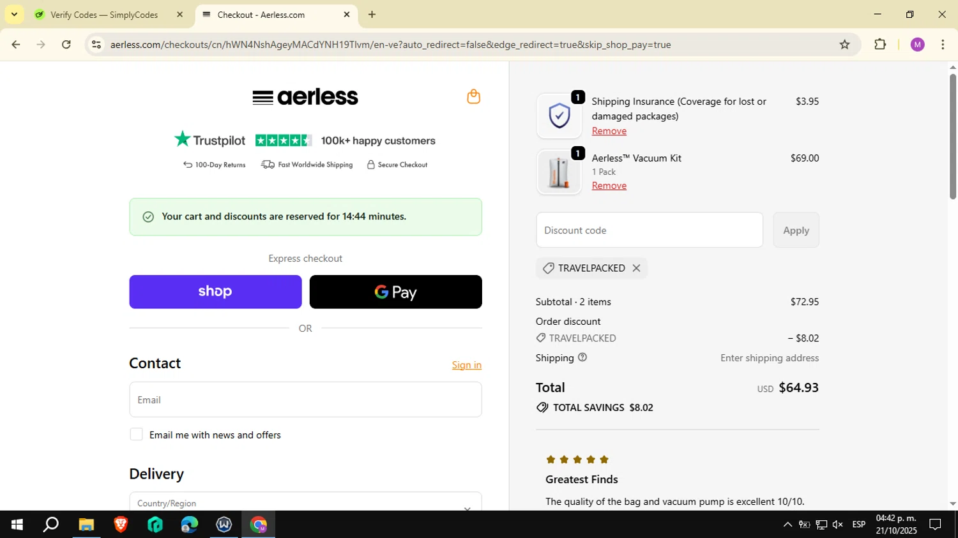Remove the Shipping Insurance item

pos(609,131)
